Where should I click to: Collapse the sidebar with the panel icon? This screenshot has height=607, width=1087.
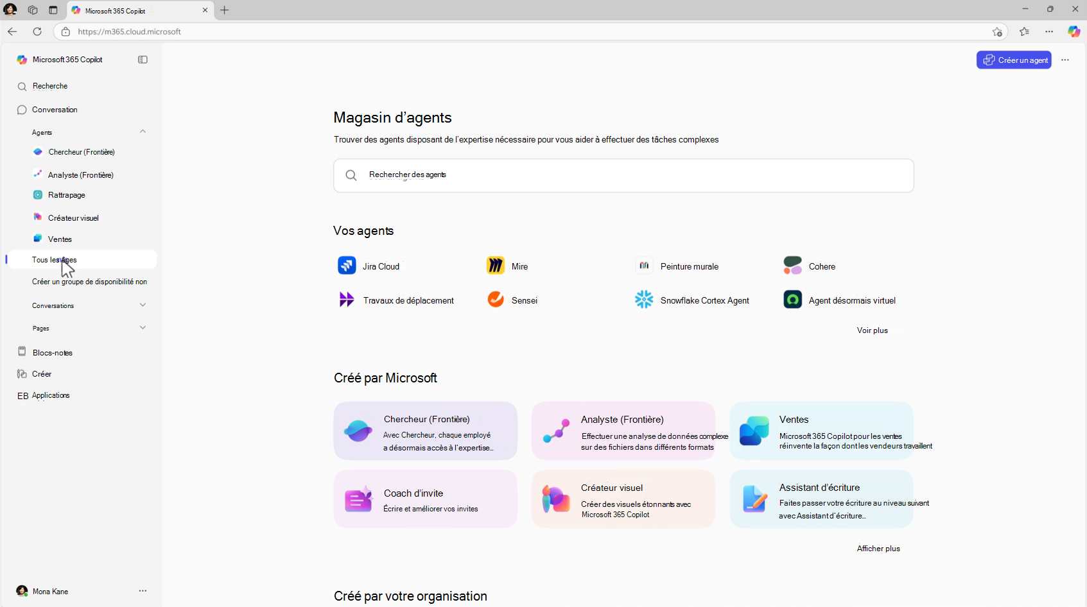tap(143, 60)
